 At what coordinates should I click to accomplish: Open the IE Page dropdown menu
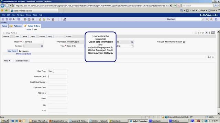click(x=203, y=11)
